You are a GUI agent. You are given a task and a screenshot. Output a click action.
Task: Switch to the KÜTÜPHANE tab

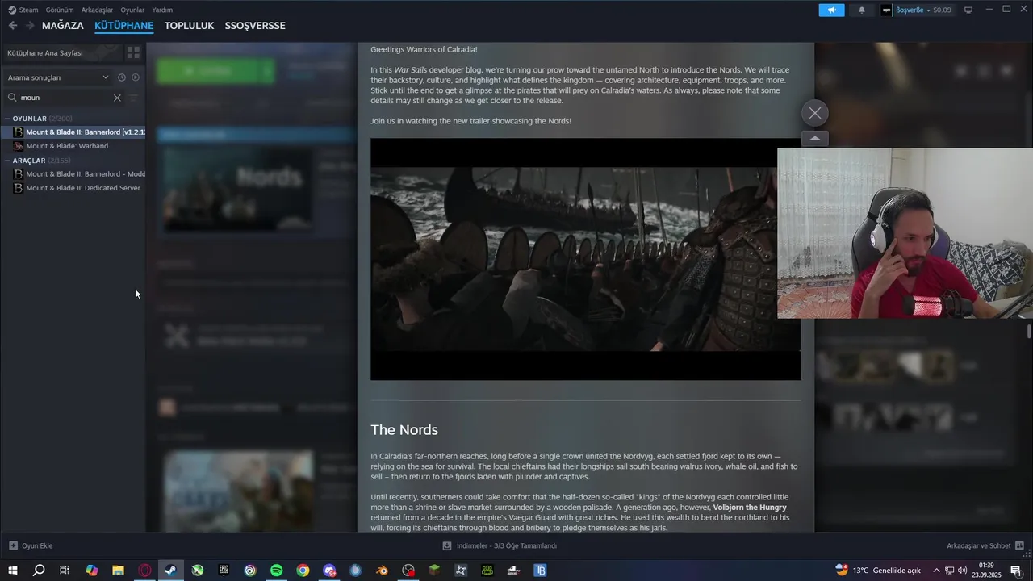(123, 26)
